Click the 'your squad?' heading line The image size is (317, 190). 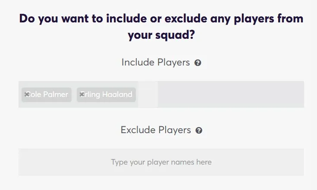(161, 35)
